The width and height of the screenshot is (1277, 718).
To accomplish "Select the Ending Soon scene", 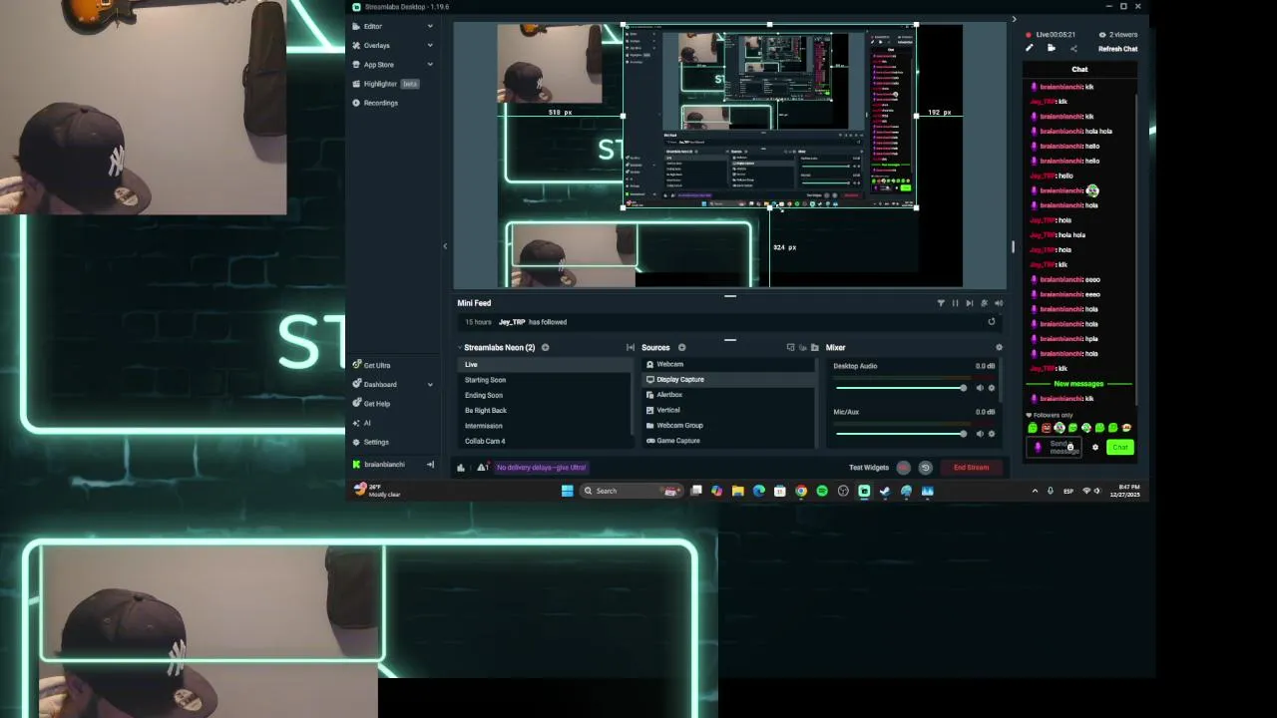I will tap(545, 395).
